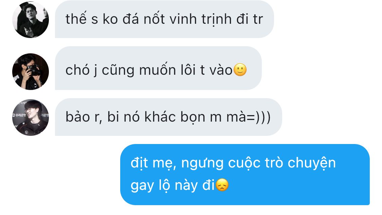Tap the disappointed face emoji in blue bubble

(x=222, y=185)
